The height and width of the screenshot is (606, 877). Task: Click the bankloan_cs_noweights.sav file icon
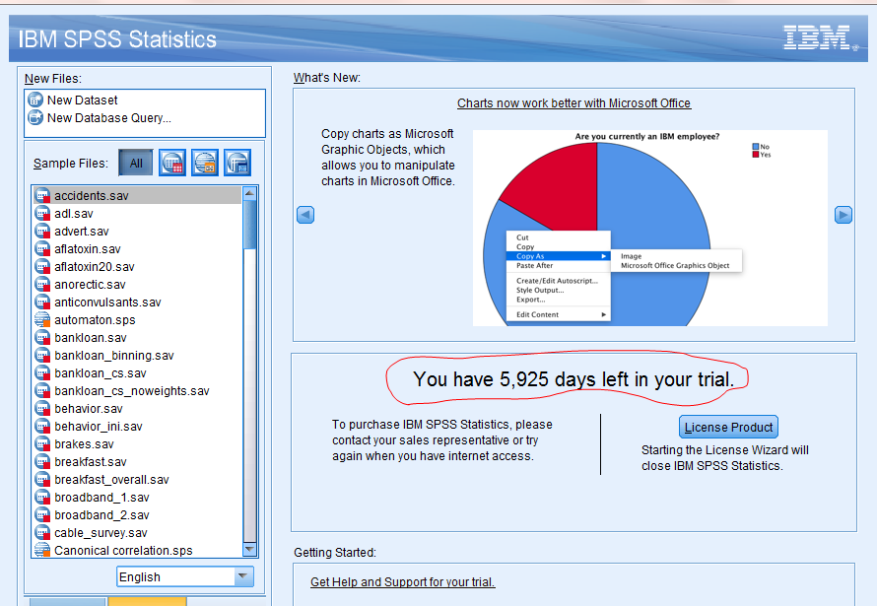[x=42, y=391]
